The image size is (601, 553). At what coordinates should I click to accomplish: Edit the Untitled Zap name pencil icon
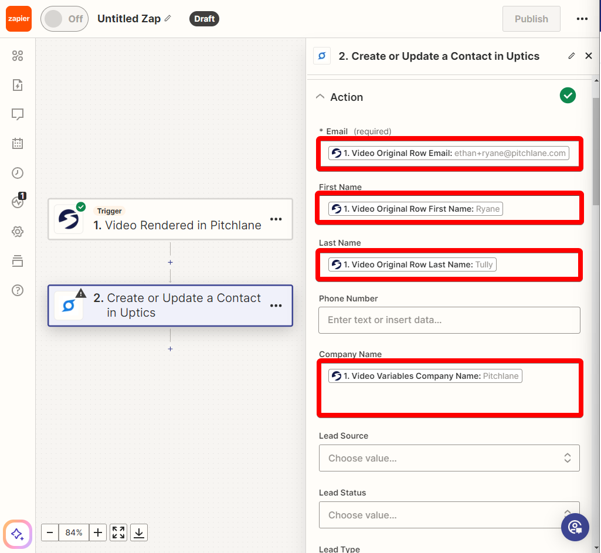pyautogui.click(x=168, y=18)
